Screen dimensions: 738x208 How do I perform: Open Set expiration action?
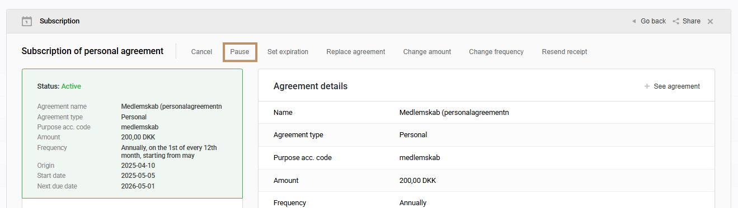point(288,52)
